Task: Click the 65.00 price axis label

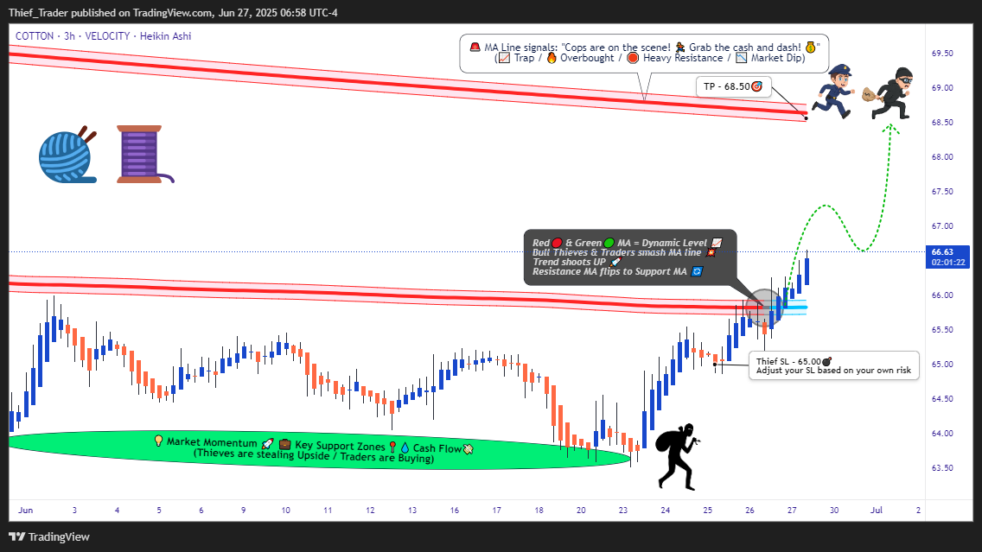Action: pos(942,365)
